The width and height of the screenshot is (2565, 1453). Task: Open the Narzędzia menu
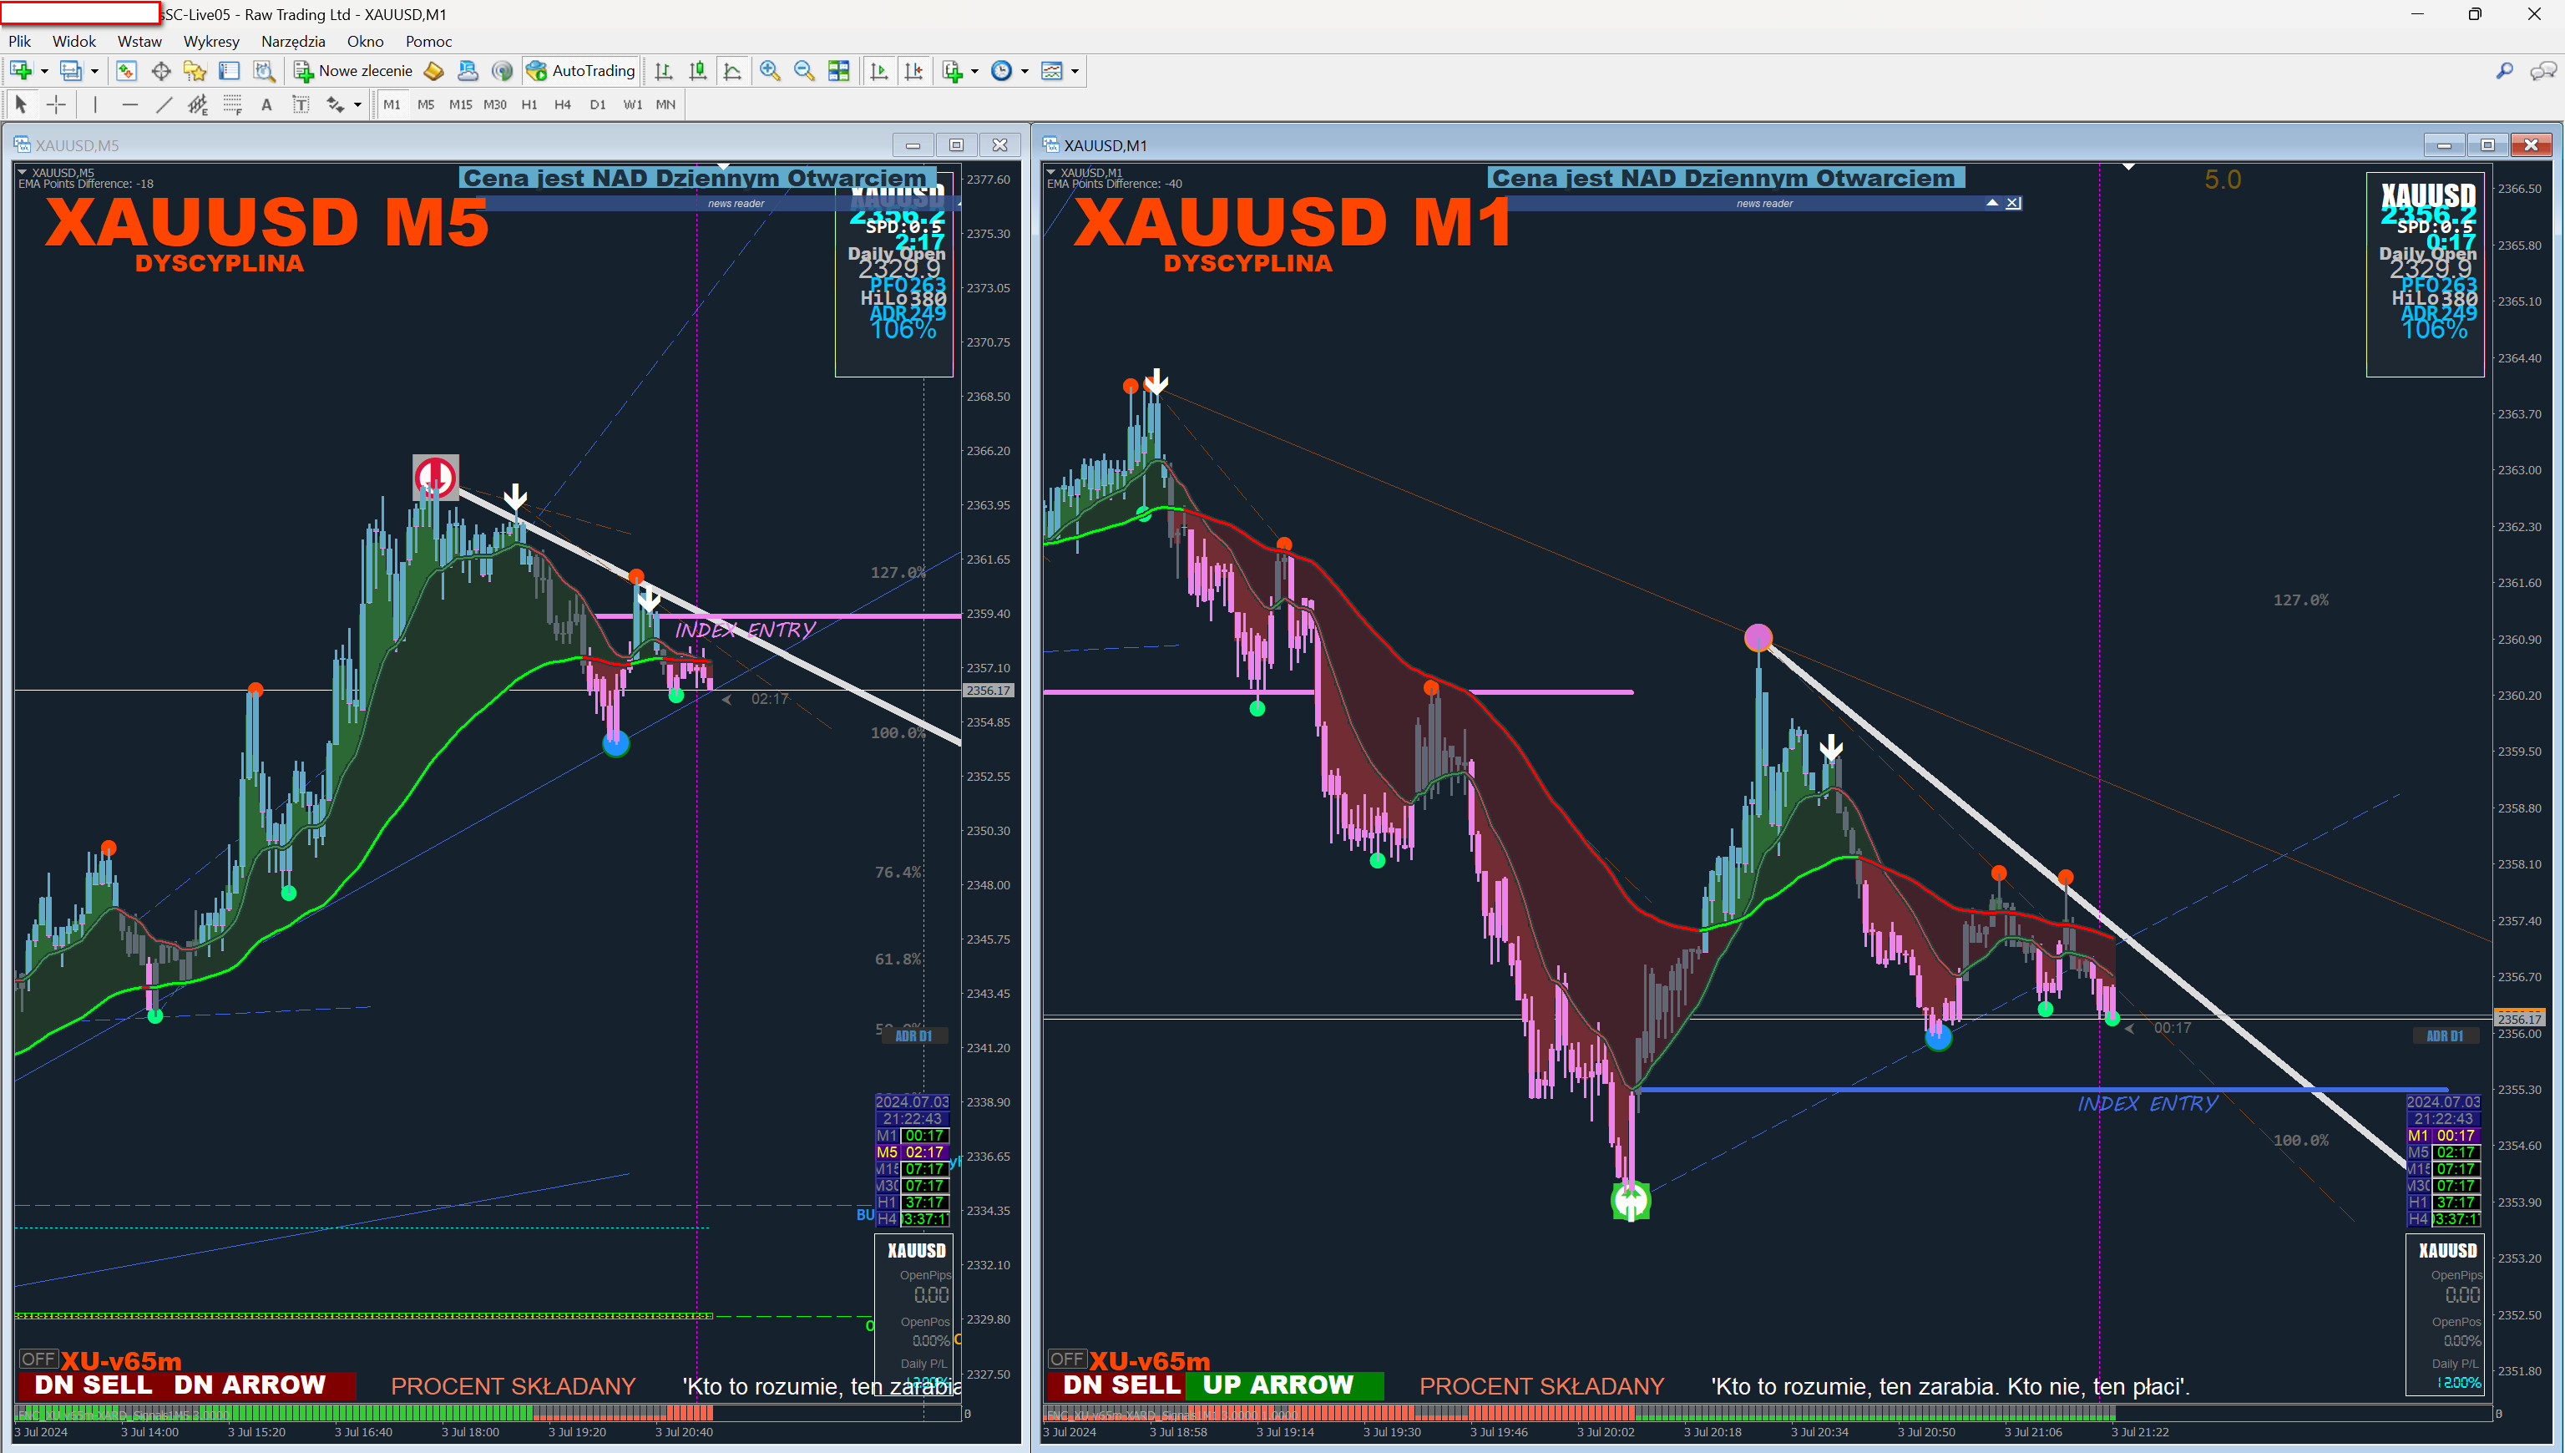[292, 41]
